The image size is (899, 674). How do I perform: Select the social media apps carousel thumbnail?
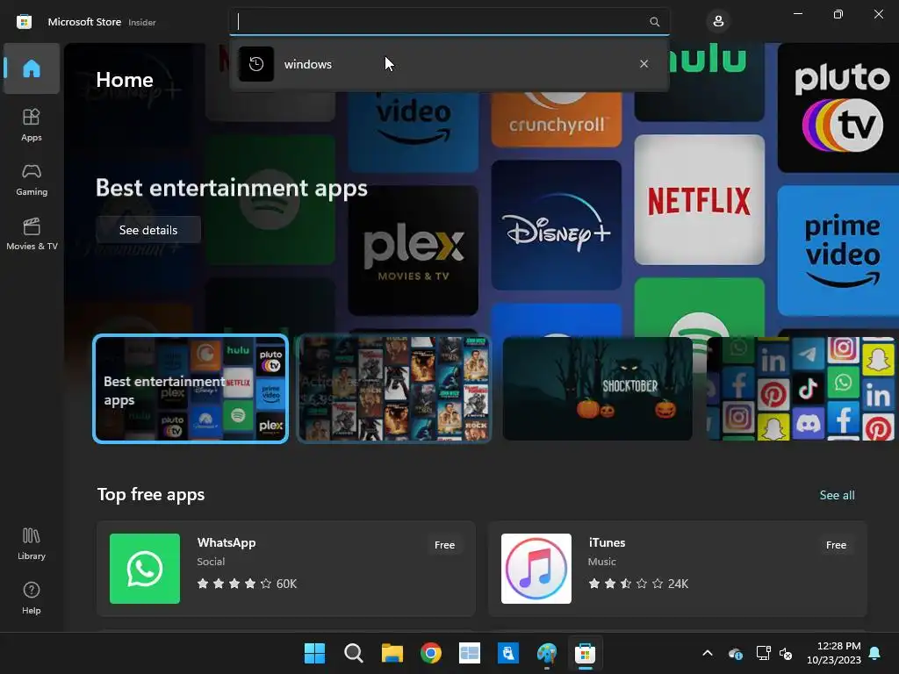pos(801,389)
